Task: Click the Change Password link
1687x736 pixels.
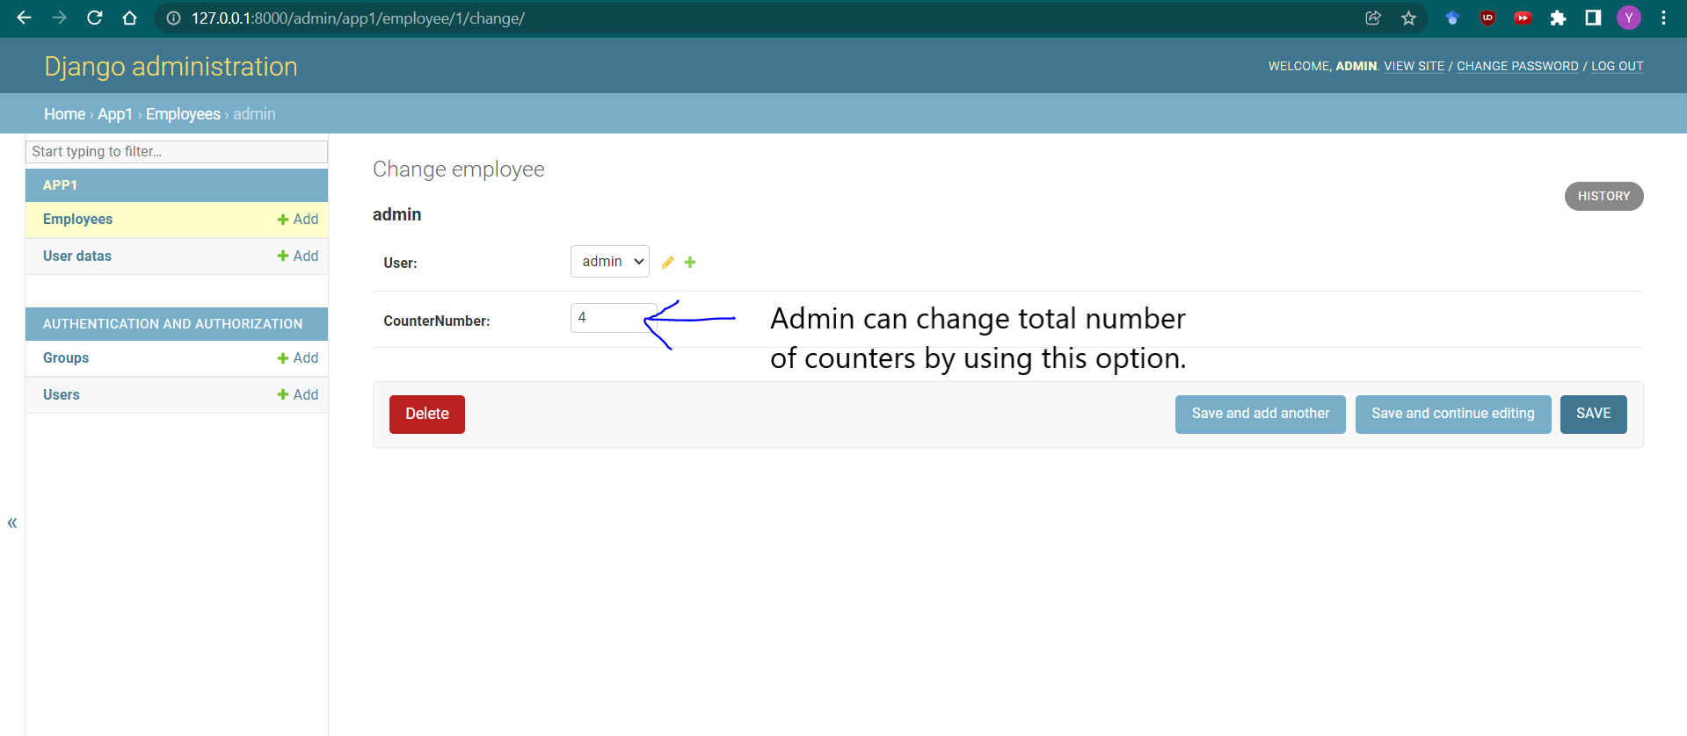Action: pyautogui.click(x=1517, y=66)
